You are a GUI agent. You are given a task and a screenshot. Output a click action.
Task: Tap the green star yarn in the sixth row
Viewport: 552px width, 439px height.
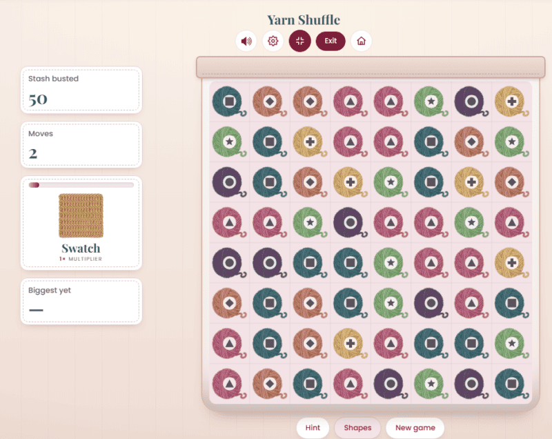391,303
